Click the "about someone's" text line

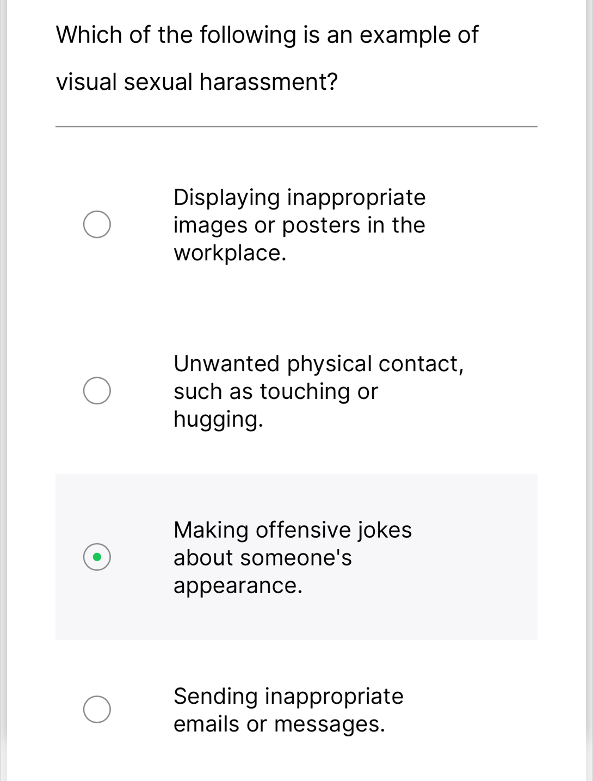coord(263,558)
